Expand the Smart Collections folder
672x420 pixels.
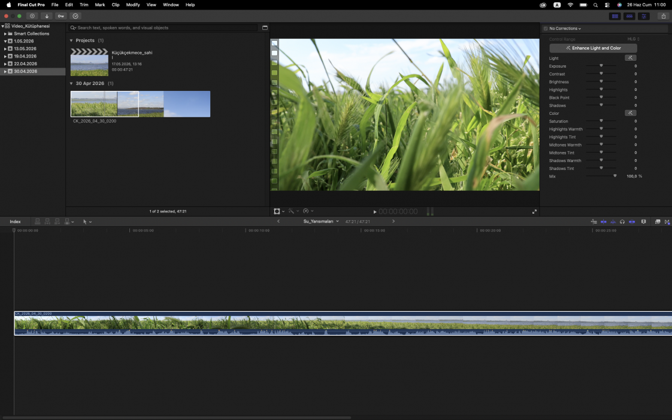click(x=5, y=34)
